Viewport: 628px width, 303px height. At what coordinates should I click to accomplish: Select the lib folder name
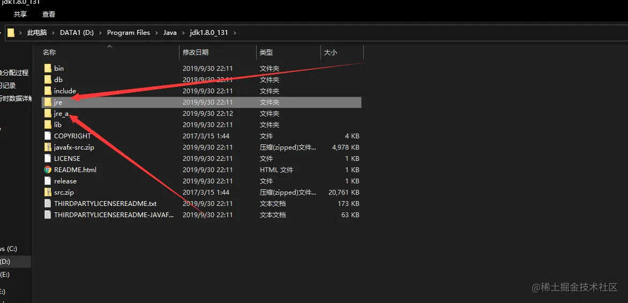point(58,124)
